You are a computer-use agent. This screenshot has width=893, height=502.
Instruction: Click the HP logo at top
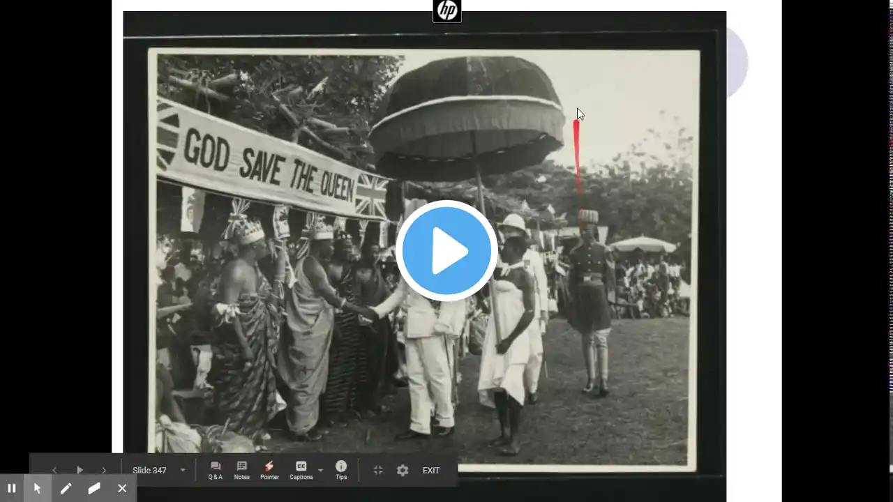click(446, 10)
